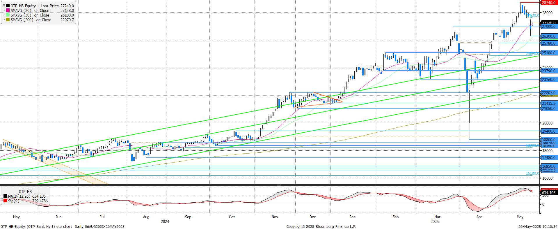Click the 21050.0 price level tag

click(549, 109)
